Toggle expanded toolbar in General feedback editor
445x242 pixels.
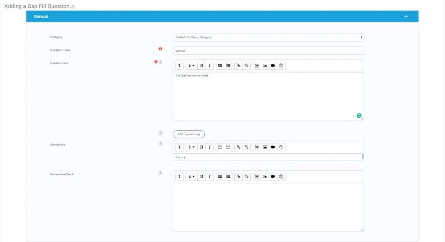point(179,177)
